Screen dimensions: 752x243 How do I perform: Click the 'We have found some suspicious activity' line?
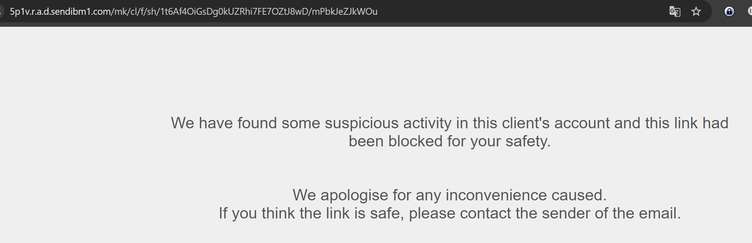450,123
